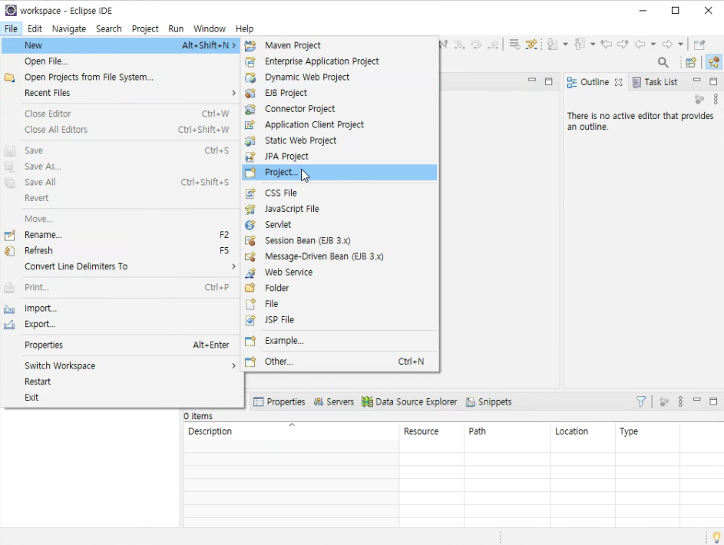Click the Step Return toolbar icon
Image resolution: width=724 pixels, height=545 pixels.
tap(493, 45)
